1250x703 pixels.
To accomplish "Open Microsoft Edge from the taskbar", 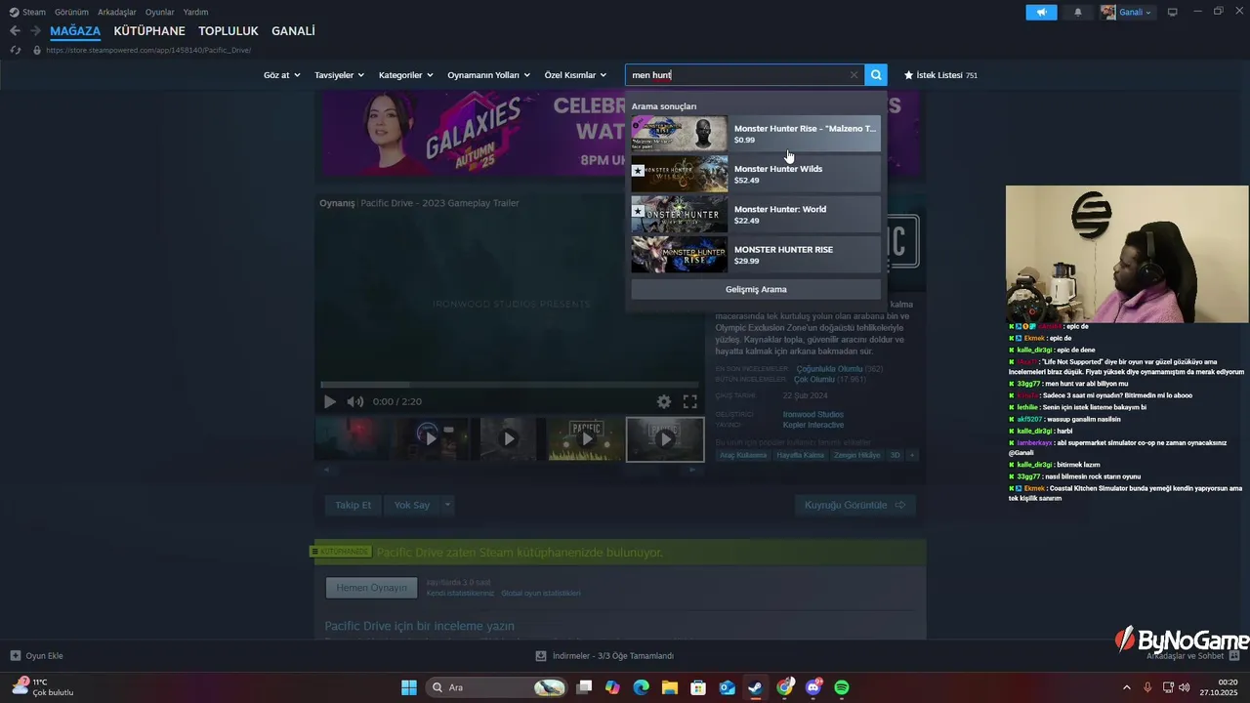I will pyautogui.click(x=641, y=687).
